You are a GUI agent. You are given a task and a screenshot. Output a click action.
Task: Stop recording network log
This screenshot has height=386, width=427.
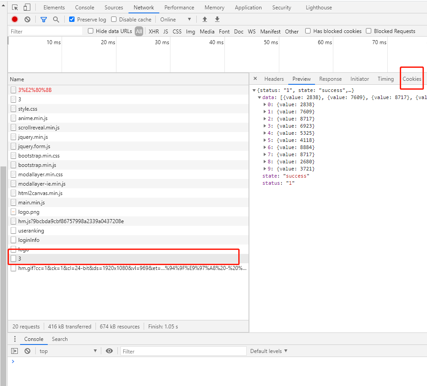[x=15, y=20]
